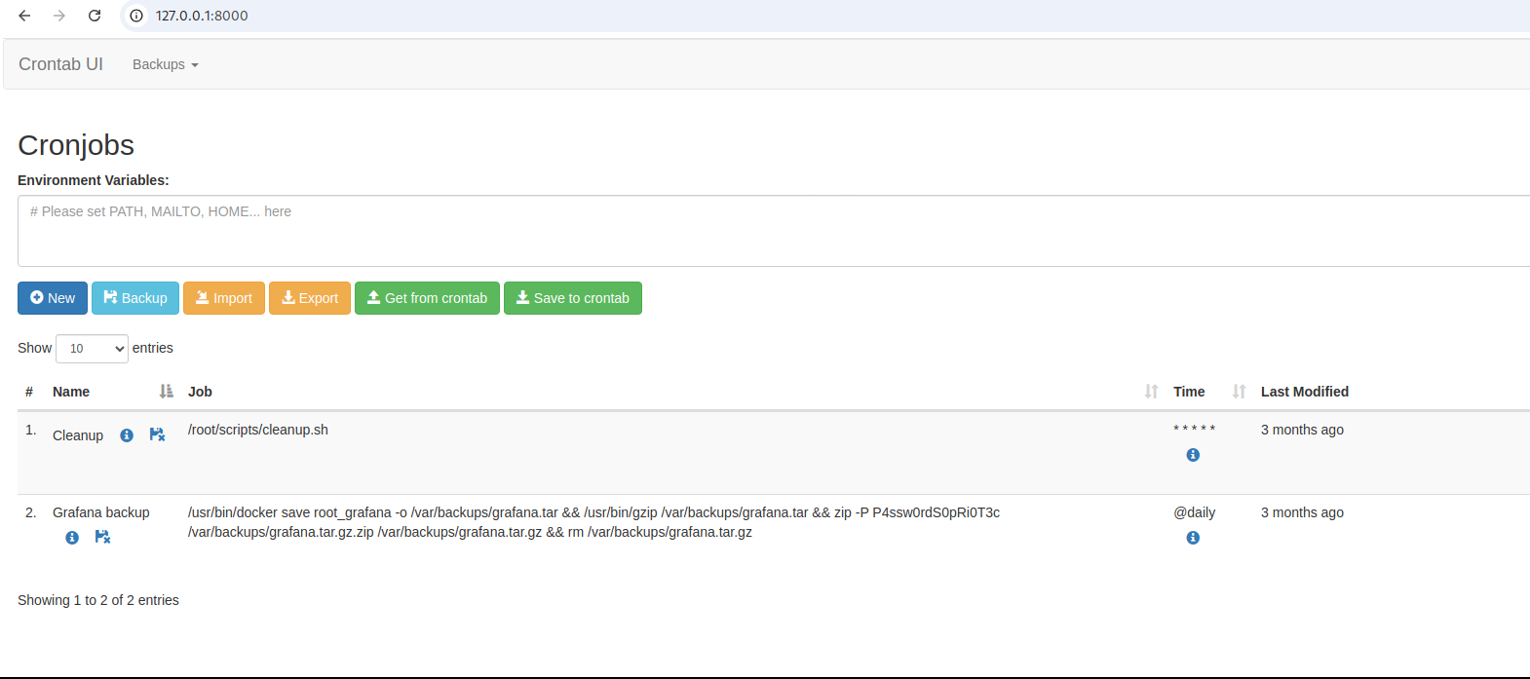The image size is (1530, 679).
Task: Go back using the browser back arrow
Action: (x=25, y=16)
